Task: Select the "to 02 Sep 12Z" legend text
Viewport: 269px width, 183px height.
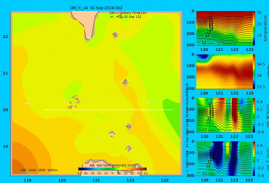Action: (x=131, y=17)
